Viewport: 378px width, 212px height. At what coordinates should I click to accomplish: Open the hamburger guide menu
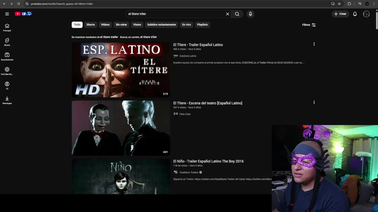(7, 14)
